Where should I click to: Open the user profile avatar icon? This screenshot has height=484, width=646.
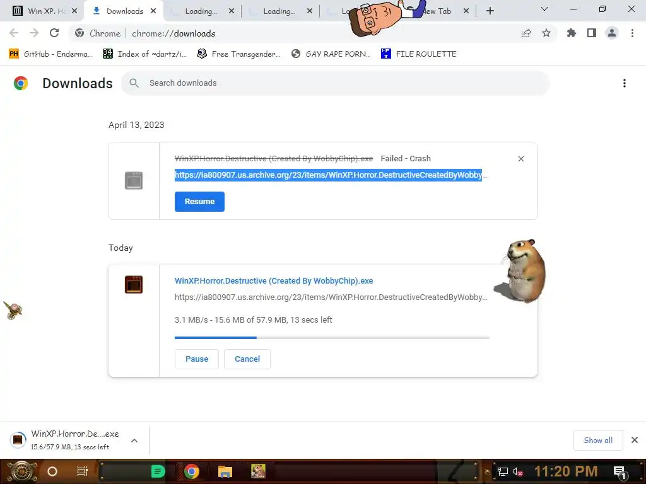coord(612,33)
